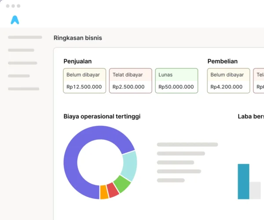Select the first sidebar menu placeholder item

coord(25,37)
